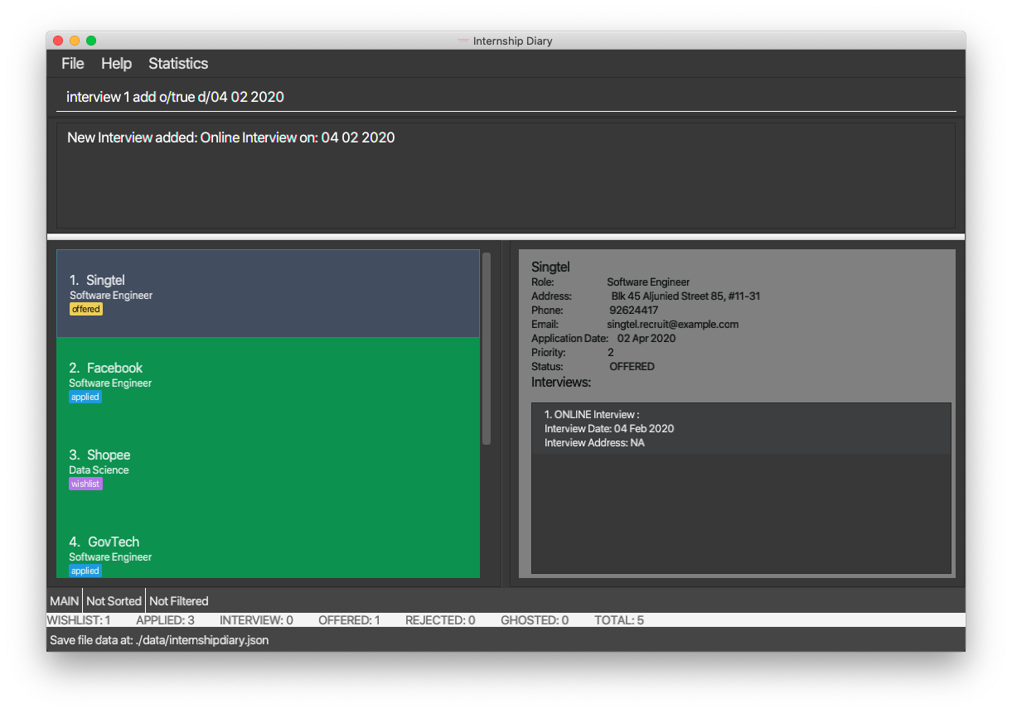Click the 'WISHLIST: 1' statistic

pos(79,619)
